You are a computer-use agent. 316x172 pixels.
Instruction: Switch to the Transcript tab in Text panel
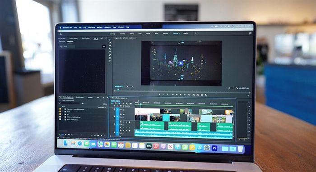click(x=62, y=41)
